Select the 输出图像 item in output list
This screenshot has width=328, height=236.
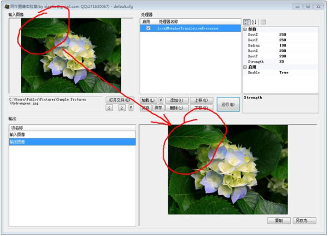(x=72, y=142)
